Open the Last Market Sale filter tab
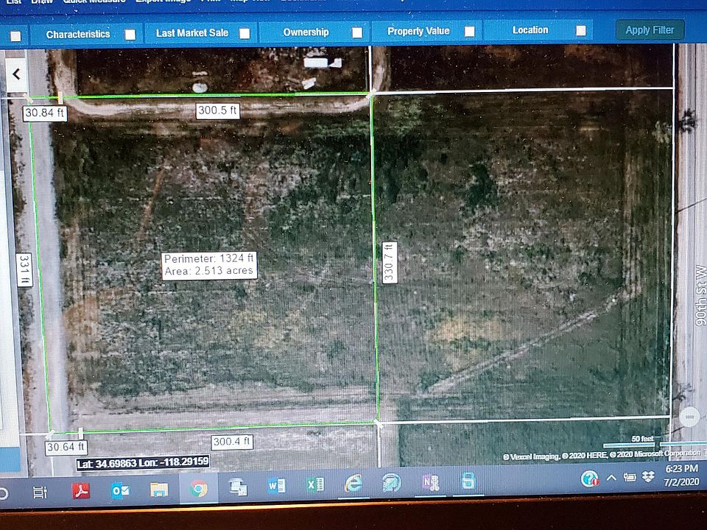The width and height of the screenshot is (707, 530). pyautogui.click(x=192, y=33)
